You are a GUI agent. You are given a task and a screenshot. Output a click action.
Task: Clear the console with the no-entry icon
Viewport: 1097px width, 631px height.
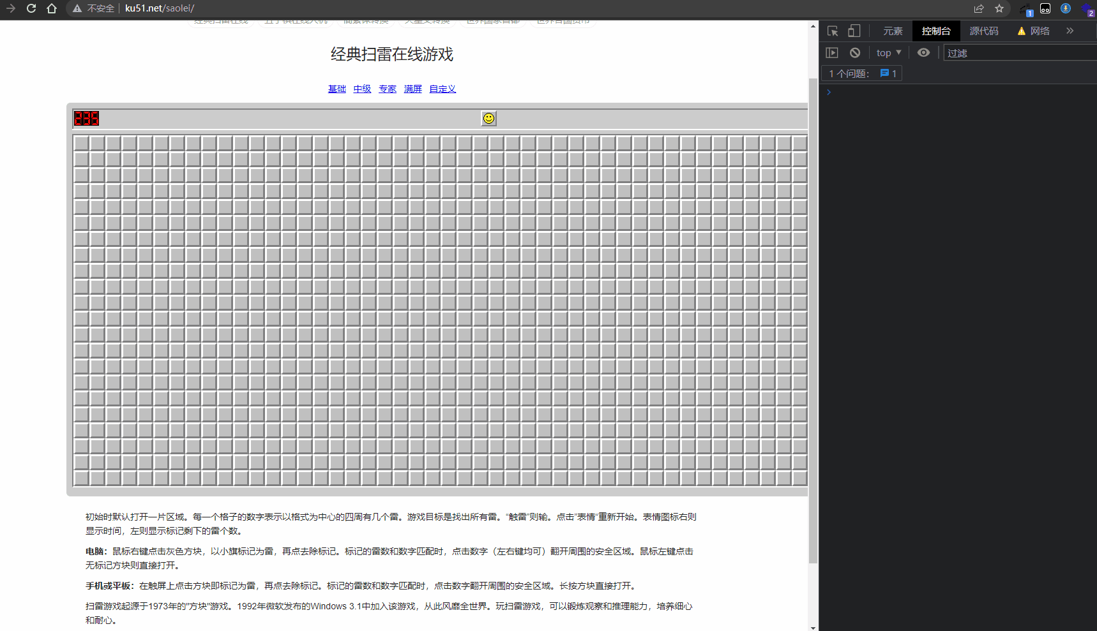pyautogui.click(x=855, y=52)
